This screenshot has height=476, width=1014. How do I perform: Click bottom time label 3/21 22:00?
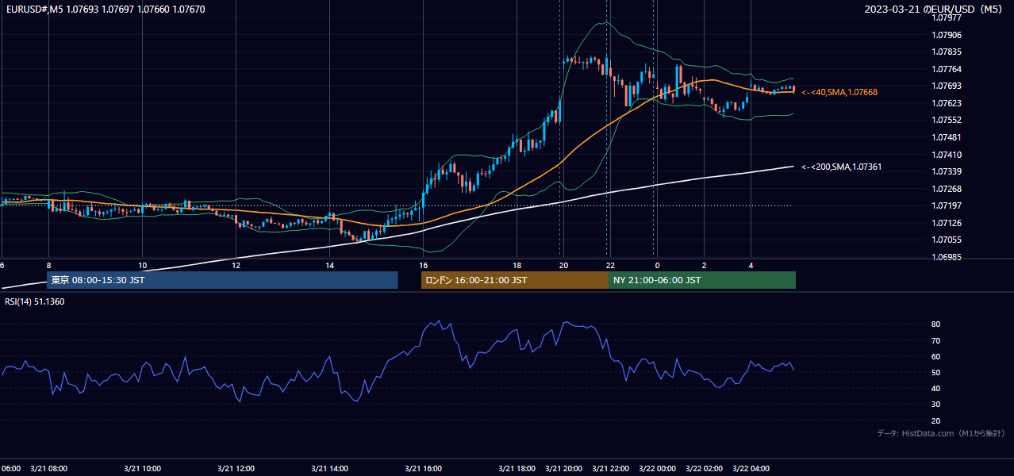click(x=611, y=468)
